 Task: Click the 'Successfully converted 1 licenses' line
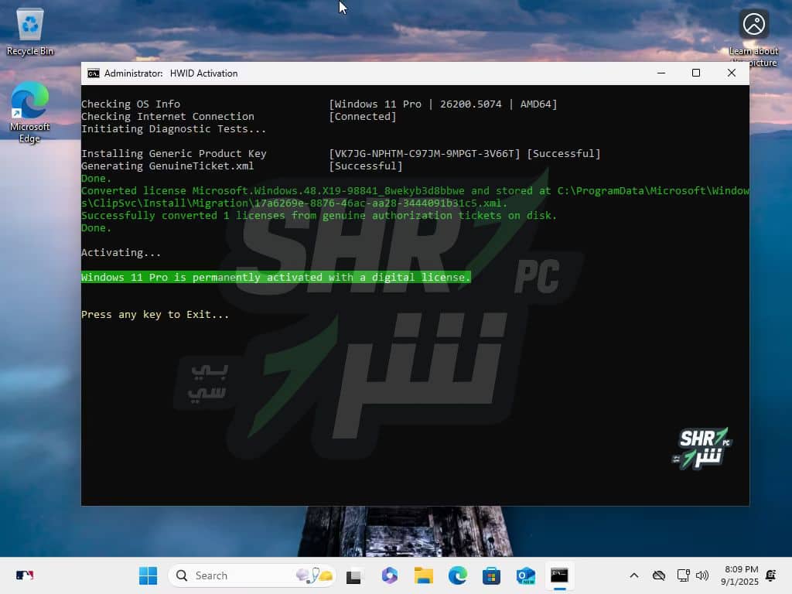point(319,216)
